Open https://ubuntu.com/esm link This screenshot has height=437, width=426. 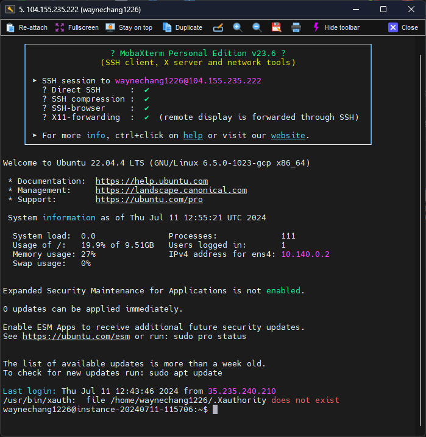[76, 337]
